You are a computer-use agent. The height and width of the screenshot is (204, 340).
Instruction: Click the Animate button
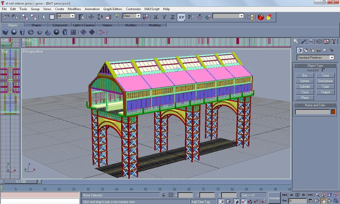coord(274,198)
